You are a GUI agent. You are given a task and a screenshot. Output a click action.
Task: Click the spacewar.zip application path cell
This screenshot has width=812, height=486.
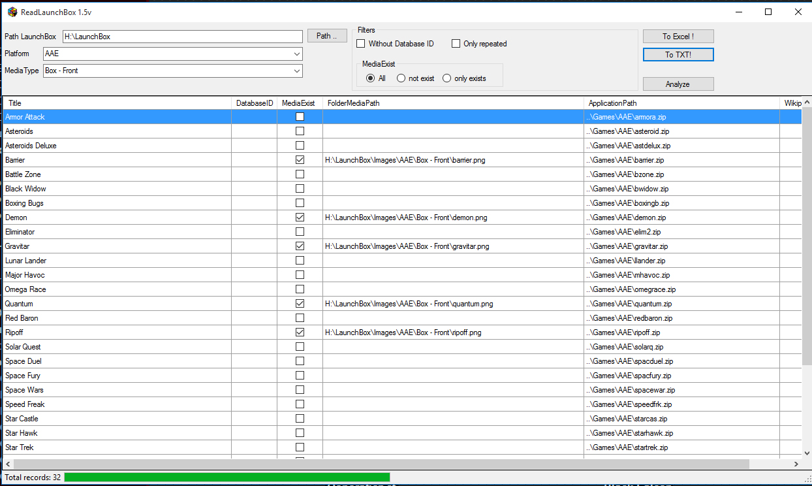click(x=681, y=390)
